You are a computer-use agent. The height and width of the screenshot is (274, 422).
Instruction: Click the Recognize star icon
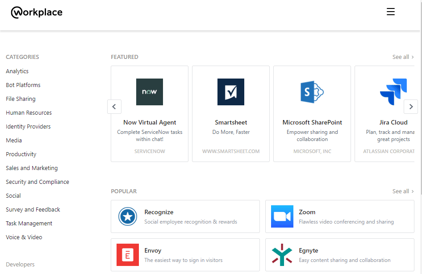pos(128,216)
